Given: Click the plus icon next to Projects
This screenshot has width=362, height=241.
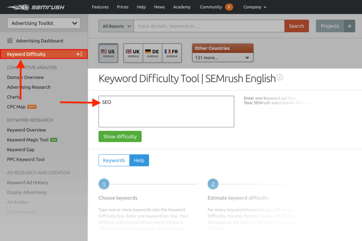Looking at the screenshot, I should pyautogui.click(x=349, y=26).
